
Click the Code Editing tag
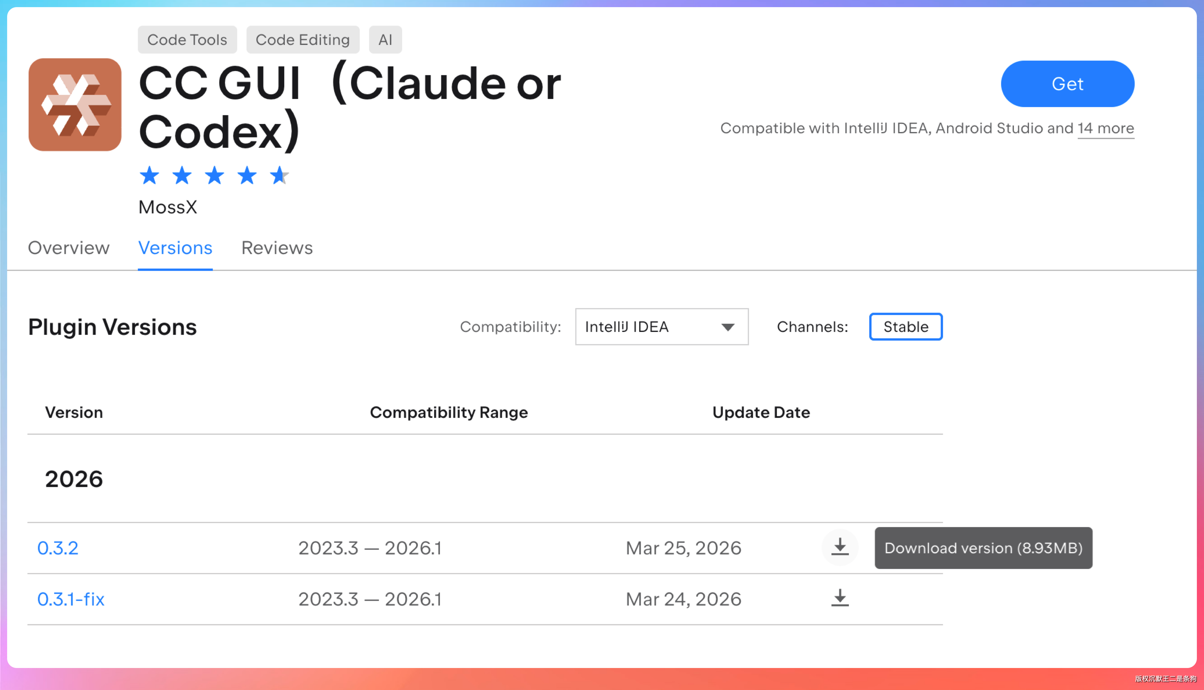(x=302, y=40)
